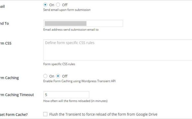Viewport: 192px width, 119px height.
Task: Click the Reset Form Cache? row label
Action: coord(14,115)
